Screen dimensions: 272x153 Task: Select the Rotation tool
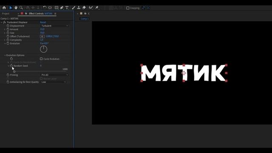tap(45, 8)
